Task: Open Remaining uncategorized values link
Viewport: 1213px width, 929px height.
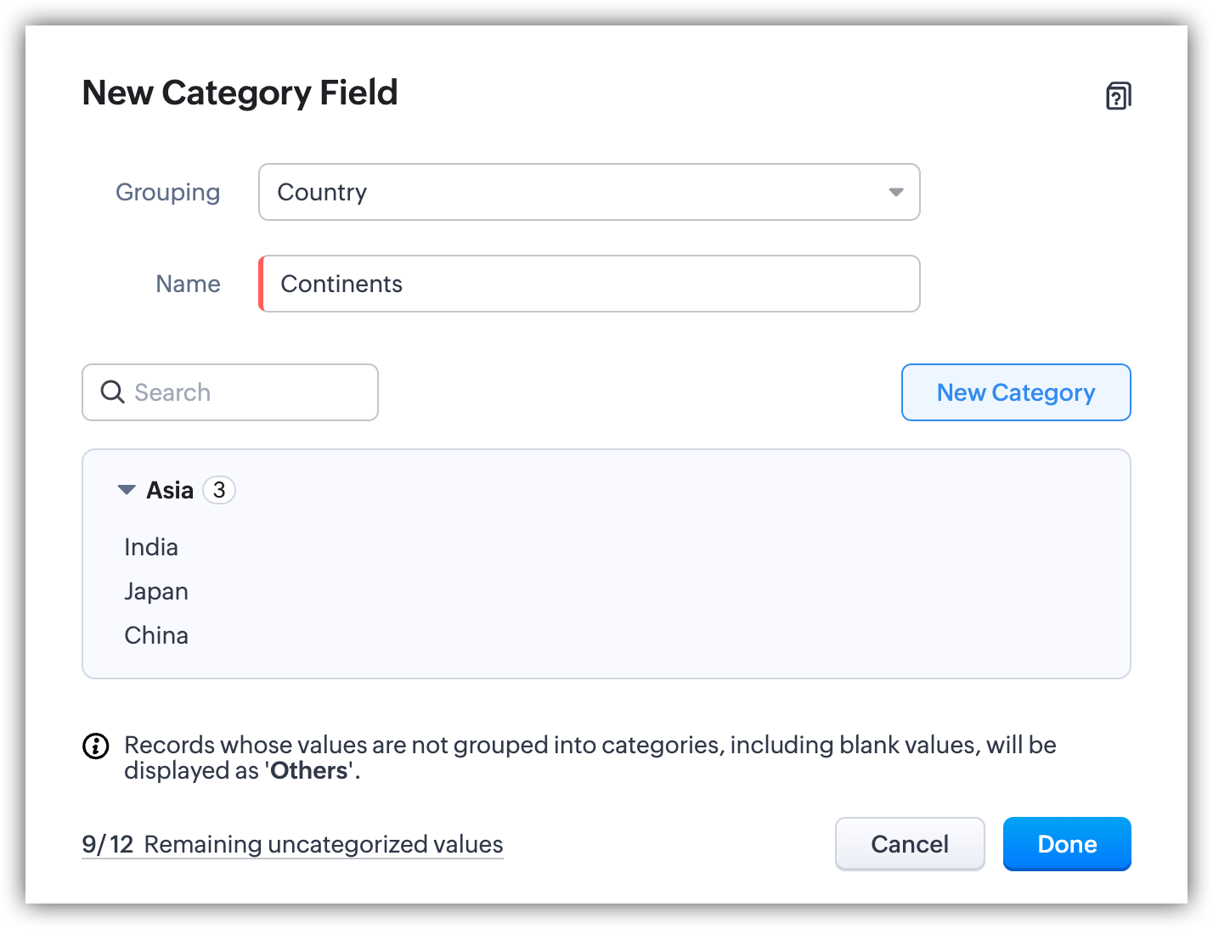Action: [x=324, y=844]
